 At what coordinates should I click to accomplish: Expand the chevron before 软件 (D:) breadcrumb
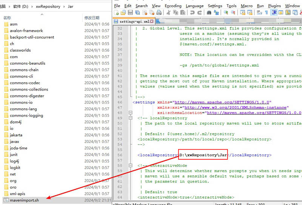tap(9, 6)
